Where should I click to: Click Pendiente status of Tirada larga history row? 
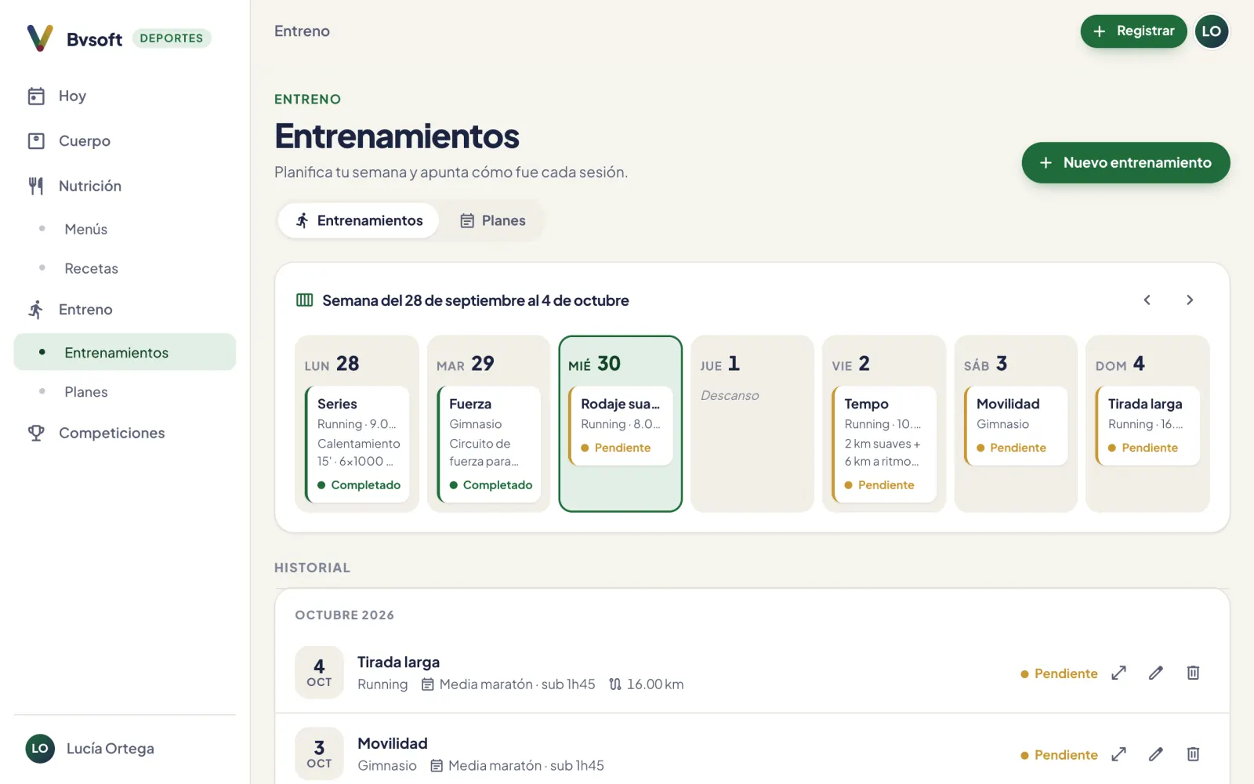tap(1059, 673)
